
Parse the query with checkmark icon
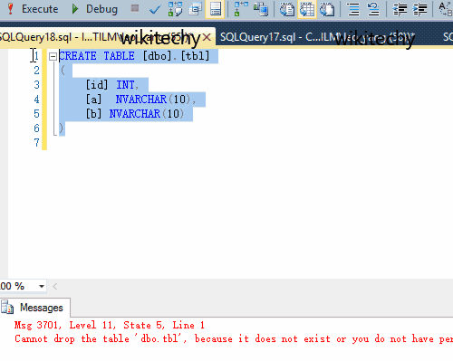point(155,10)
